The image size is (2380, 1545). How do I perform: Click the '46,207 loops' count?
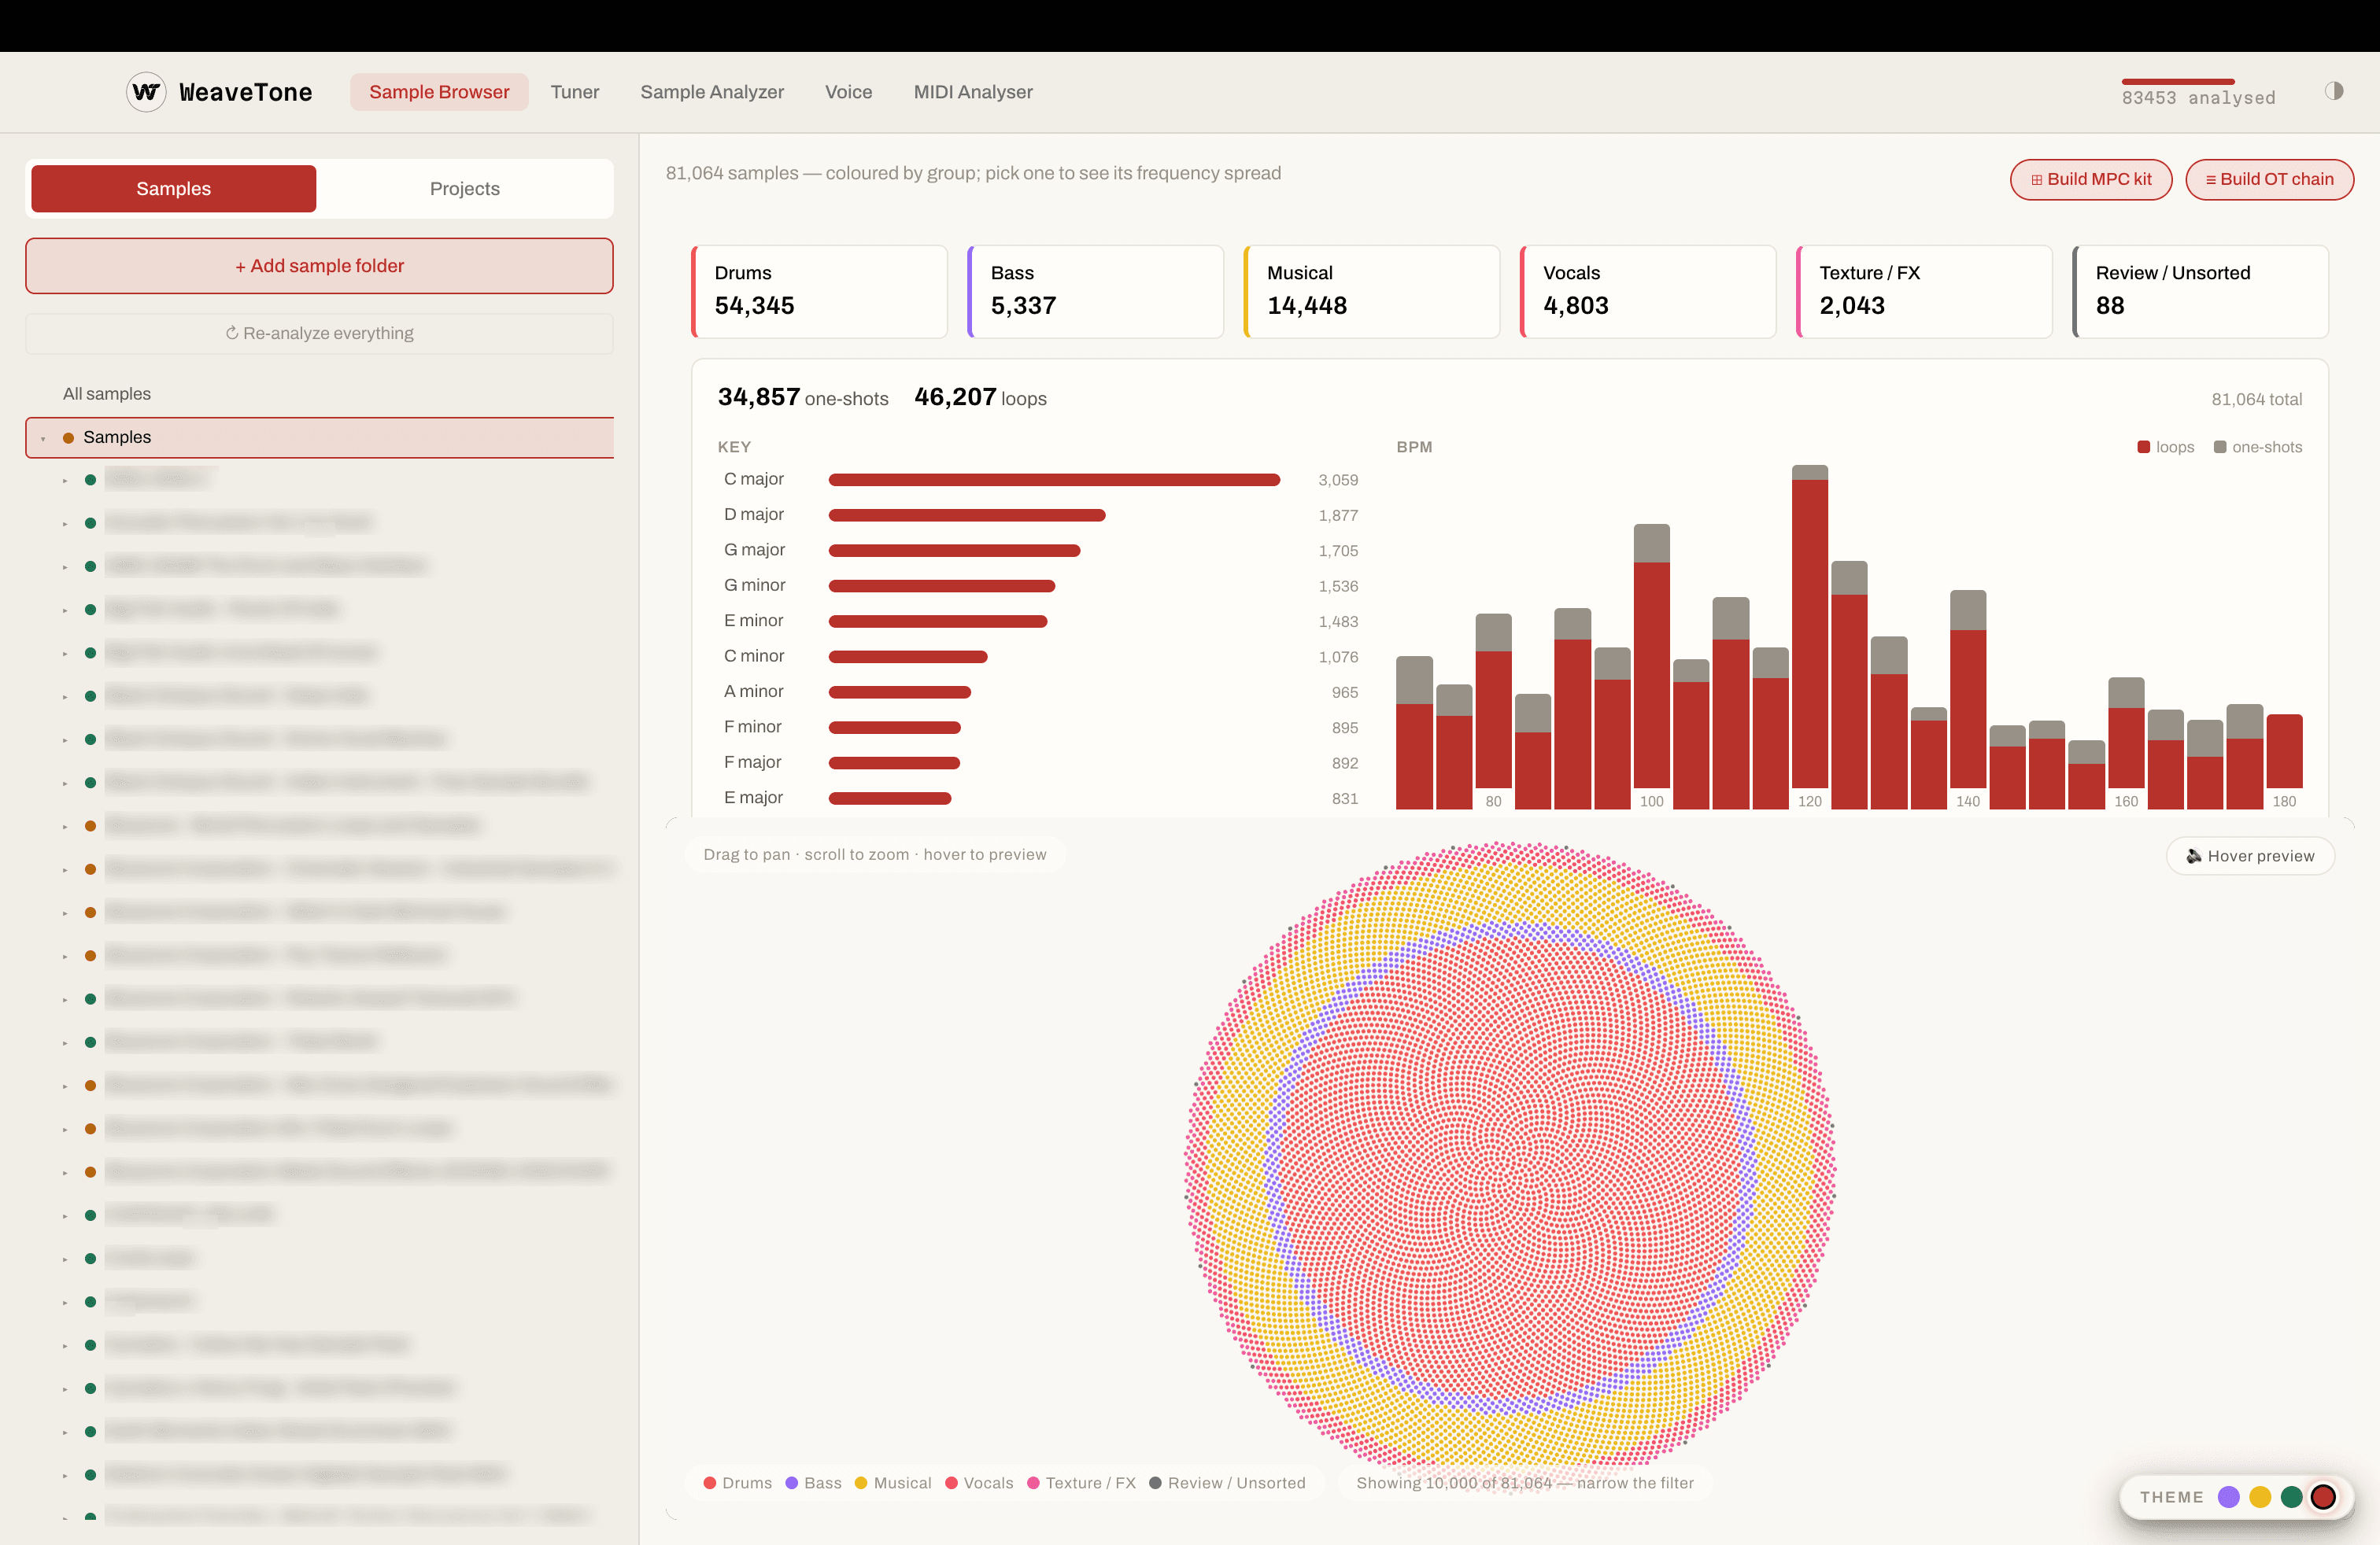(x=980, y=398)
